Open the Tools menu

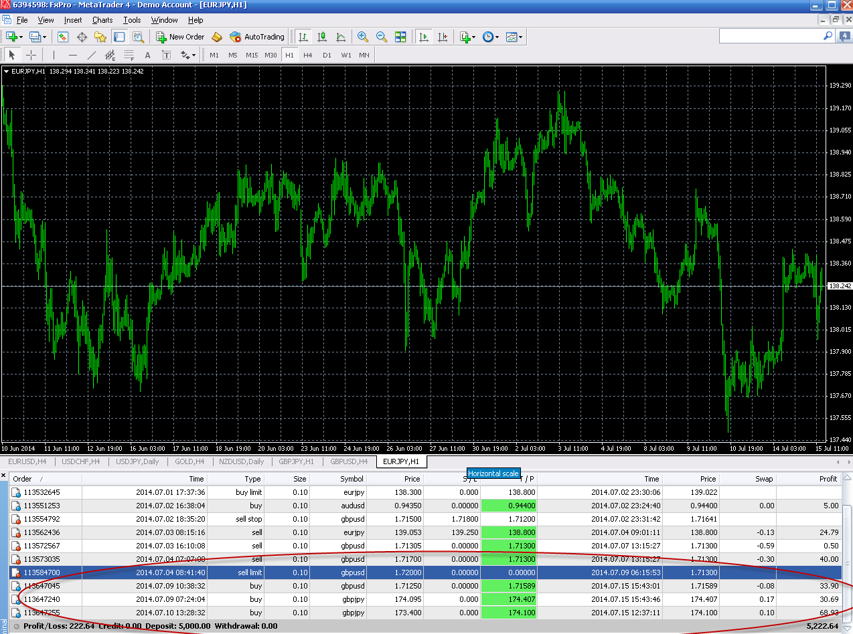[132, 20]
